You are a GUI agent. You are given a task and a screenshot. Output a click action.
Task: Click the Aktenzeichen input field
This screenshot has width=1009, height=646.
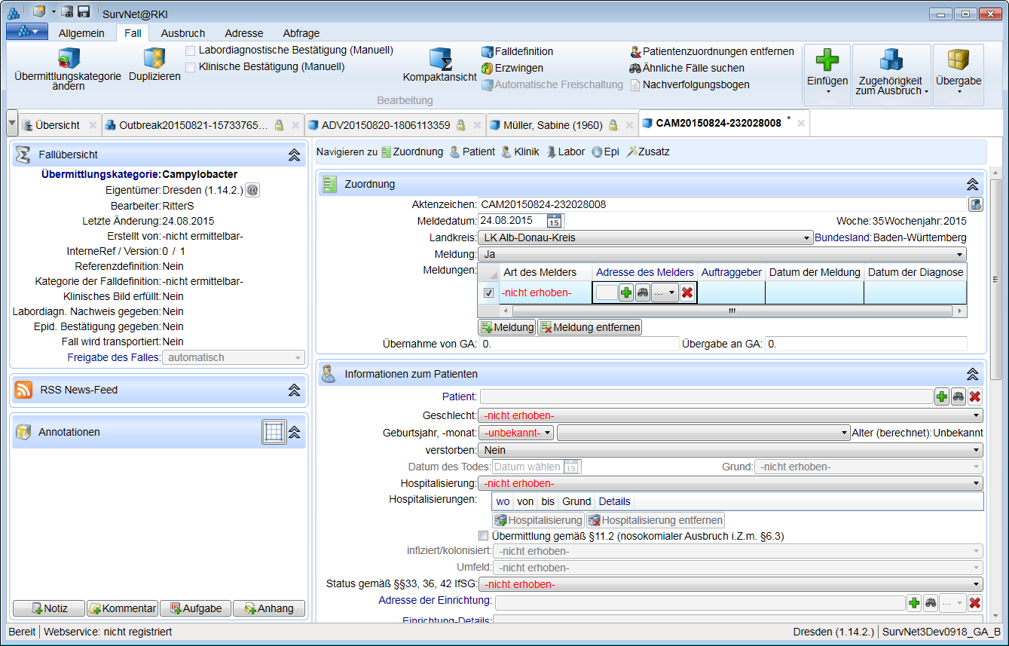[722, 204]
